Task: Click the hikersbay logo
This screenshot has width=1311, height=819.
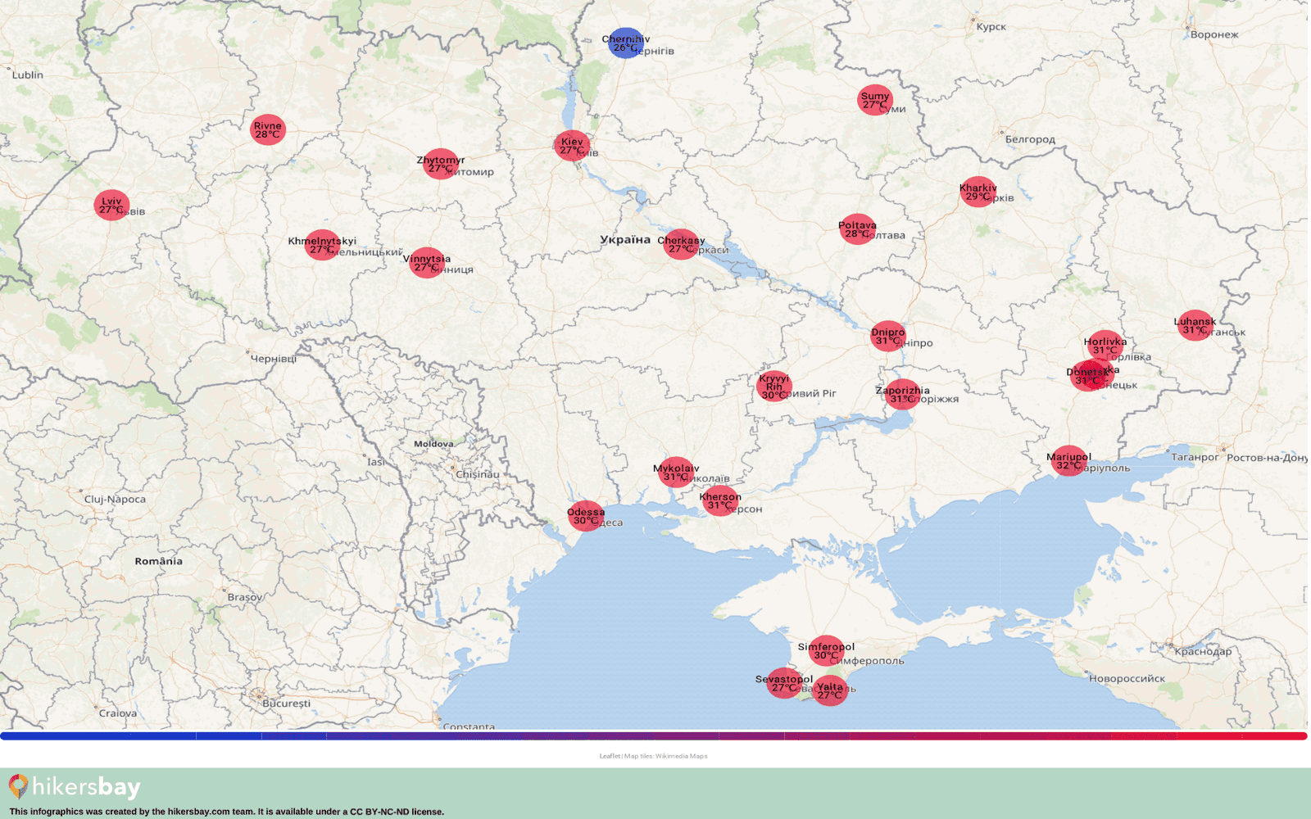Action: pos(75,787)
